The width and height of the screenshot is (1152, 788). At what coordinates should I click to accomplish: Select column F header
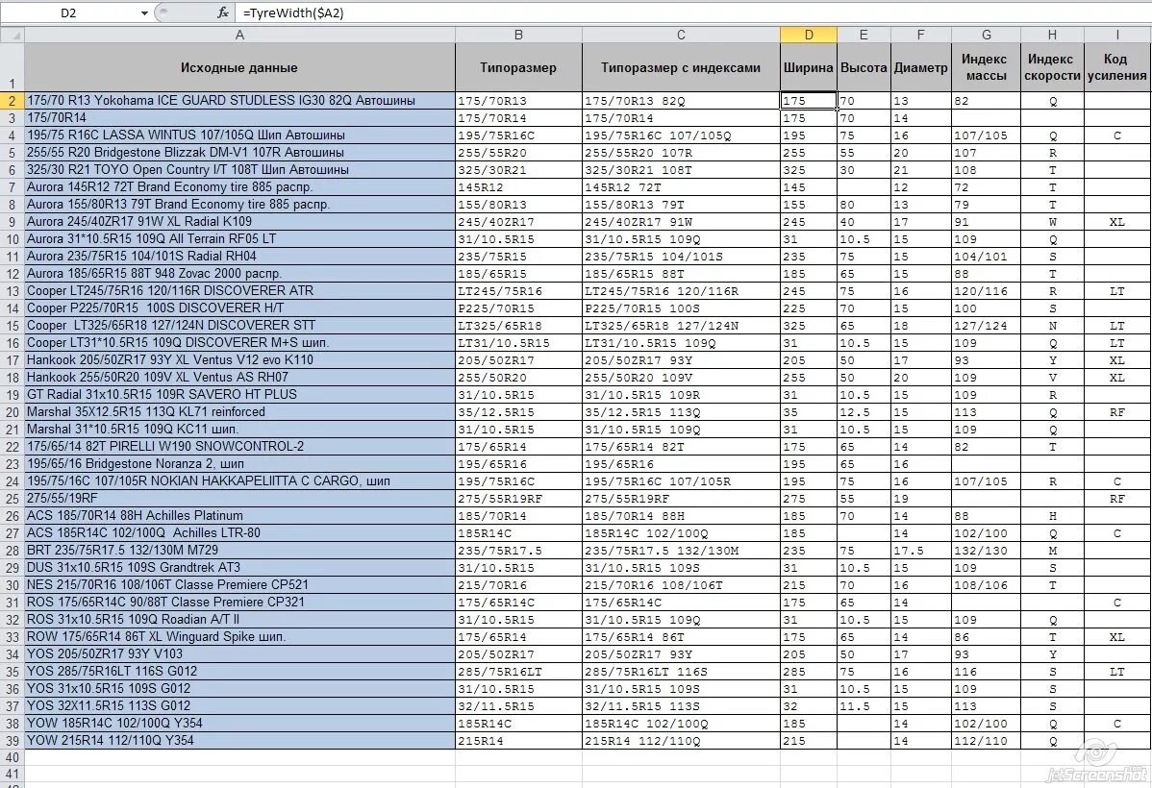pyautogui.click(x=920, y=35)
